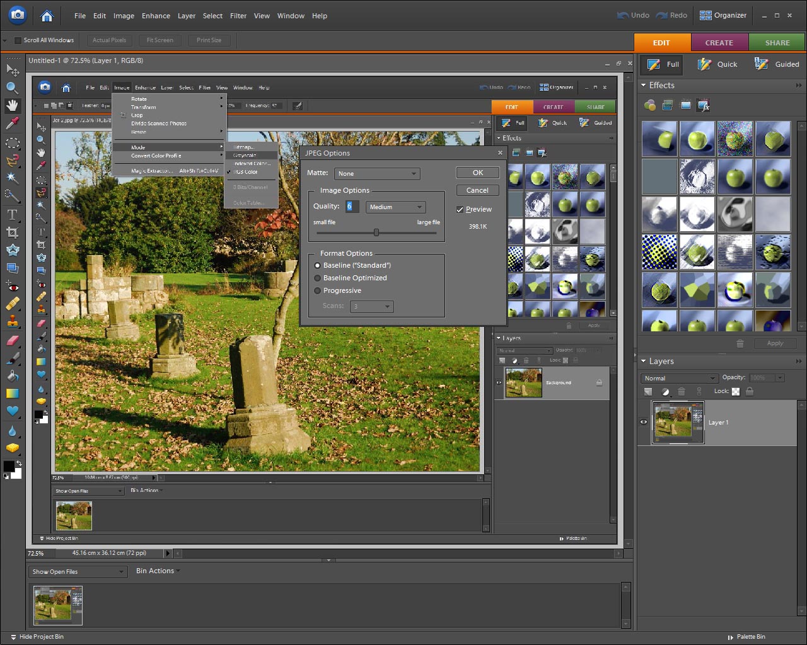Select the Gradient tool in the main toolbar
This screenshot has width=807, height=645.
point(12,394)
